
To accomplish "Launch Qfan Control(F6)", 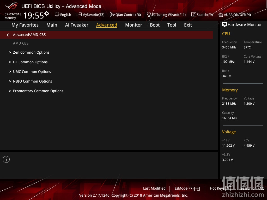I will coord(128,15).
